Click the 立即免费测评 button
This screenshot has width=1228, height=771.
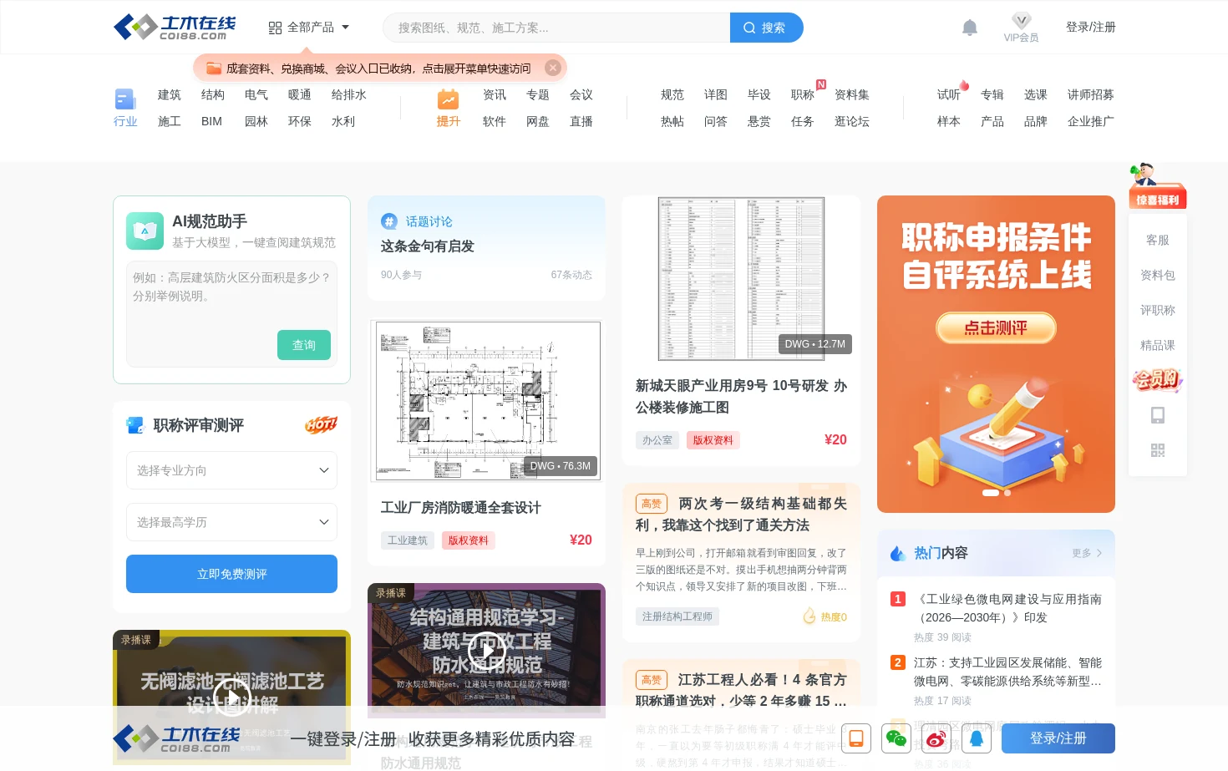click(231, 574)
